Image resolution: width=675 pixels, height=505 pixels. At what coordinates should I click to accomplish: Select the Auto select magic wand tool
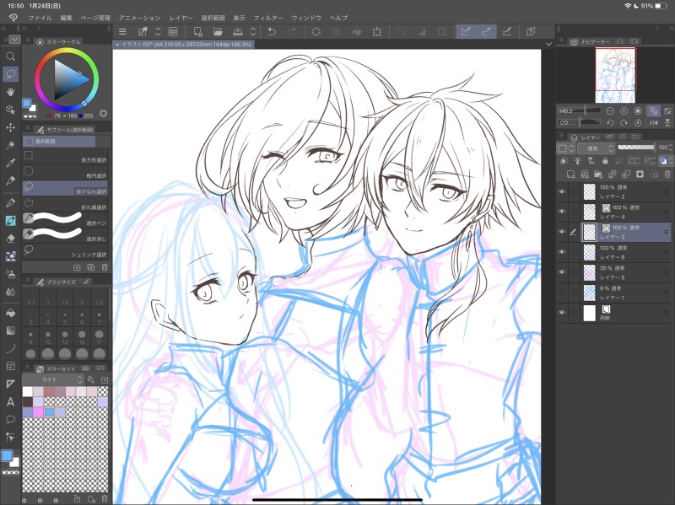tap(11, 145)
